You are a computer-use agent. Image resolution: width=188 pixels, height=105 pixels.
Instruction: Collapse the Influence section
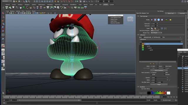coord(138,35)
